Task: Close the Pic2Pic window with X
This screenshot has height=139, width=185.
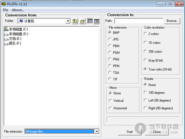Action: pos(179,4)
